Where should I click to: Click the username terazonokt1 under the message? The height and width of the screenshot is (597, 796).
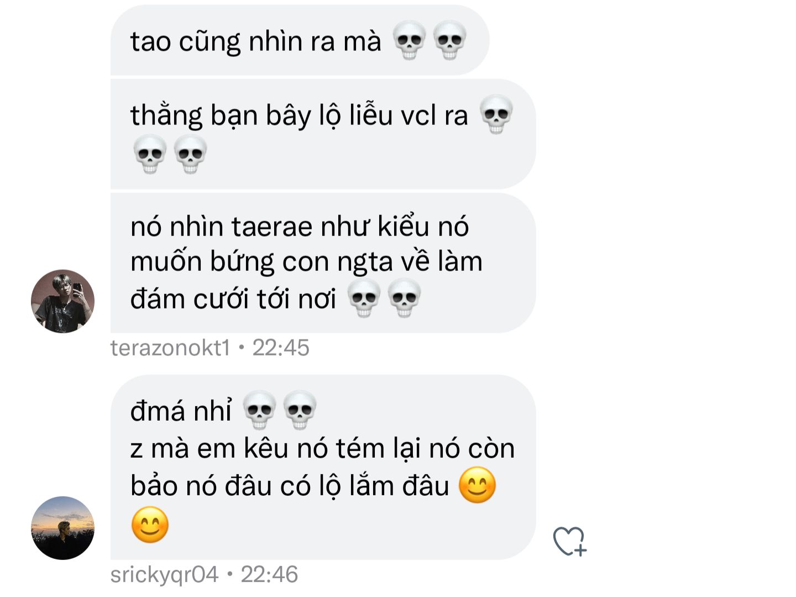tap(170, 348)
